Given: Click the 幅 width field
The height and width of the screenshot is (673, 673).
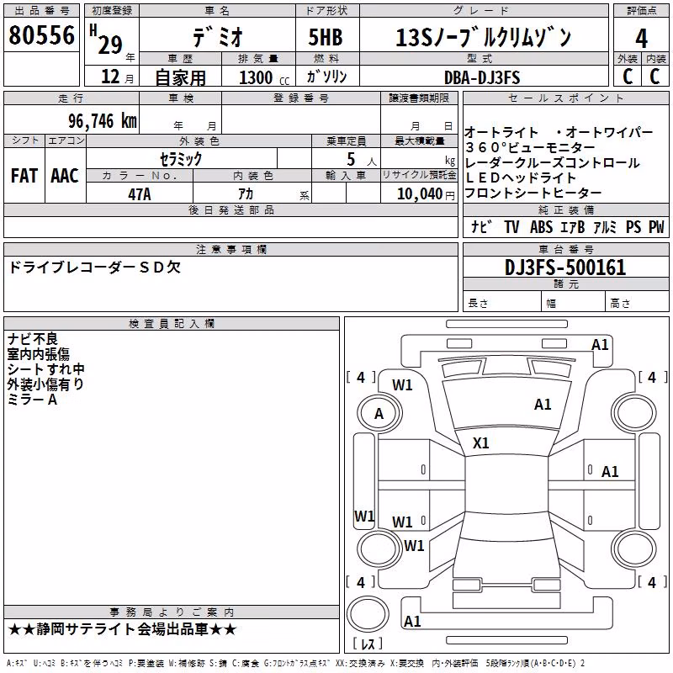Looking at the screenshot, I should (x=573, y=303).
